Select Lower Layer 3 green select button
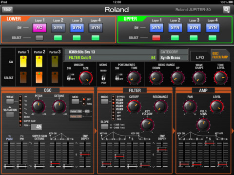 (77, 38)
